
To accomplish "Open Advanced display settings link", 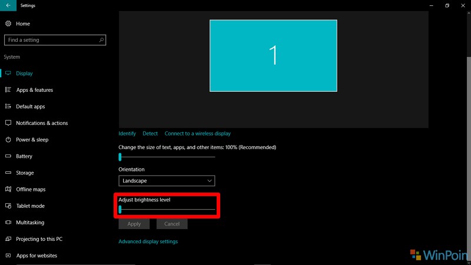I will [148, 241].
